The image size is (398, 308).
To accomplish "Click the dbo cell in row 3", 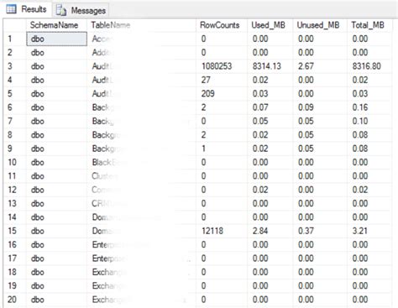I will tap(56, 66).
